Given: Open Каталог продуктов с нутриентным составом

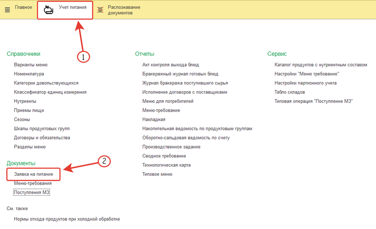Looking at the screenshot, I should point(320,64).
